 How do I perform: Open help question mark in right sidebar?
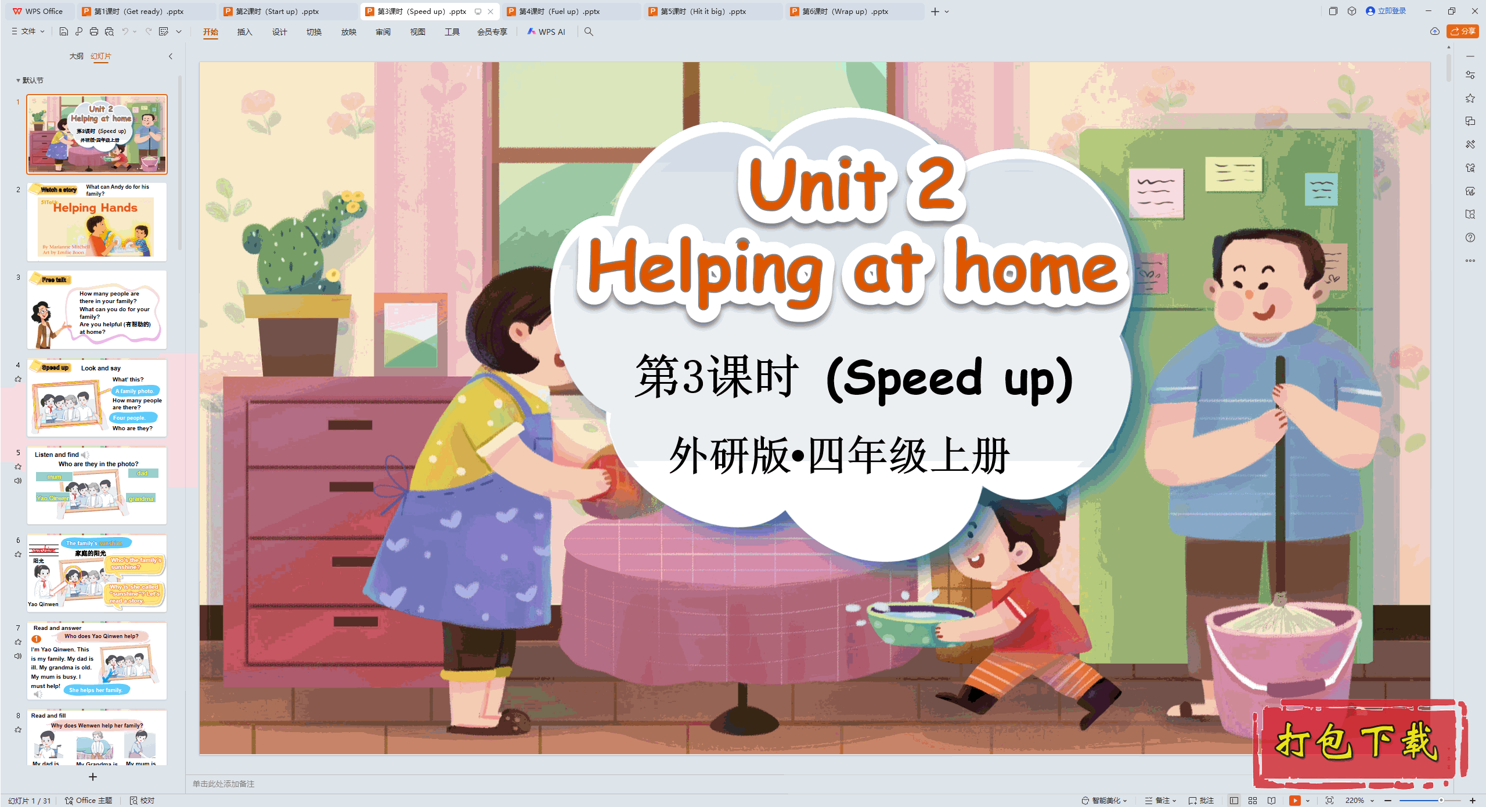click(x=1470, y=237)
